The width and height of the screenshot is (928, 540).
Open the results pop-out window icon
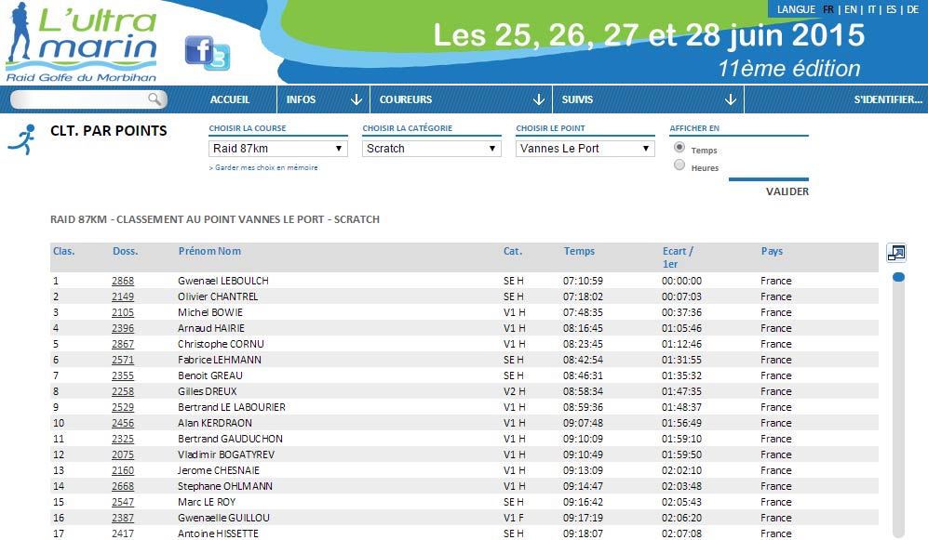coord(895,253)
